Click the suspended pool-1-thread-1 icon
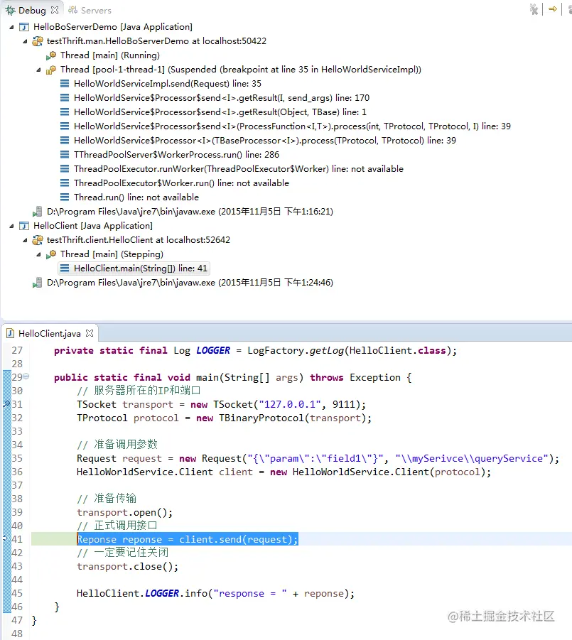 pyautogui.click(x=51, y=70)
